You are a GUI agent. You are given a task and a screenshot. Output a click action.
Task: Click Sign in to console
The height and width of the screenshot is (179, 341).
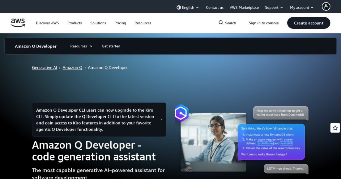coord(264,23)
